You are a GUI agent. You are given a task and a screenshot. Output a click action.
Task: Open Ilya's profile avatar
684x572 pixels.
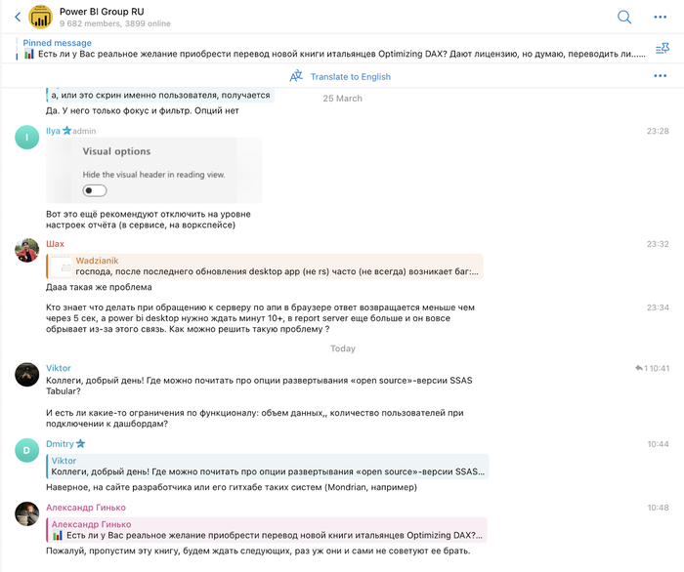[26, 137]
